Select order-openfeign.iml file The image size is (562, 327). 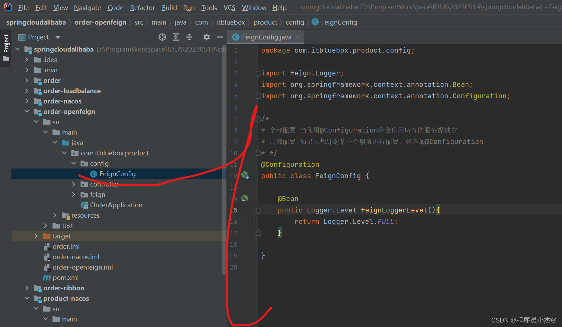coord(83,267)
